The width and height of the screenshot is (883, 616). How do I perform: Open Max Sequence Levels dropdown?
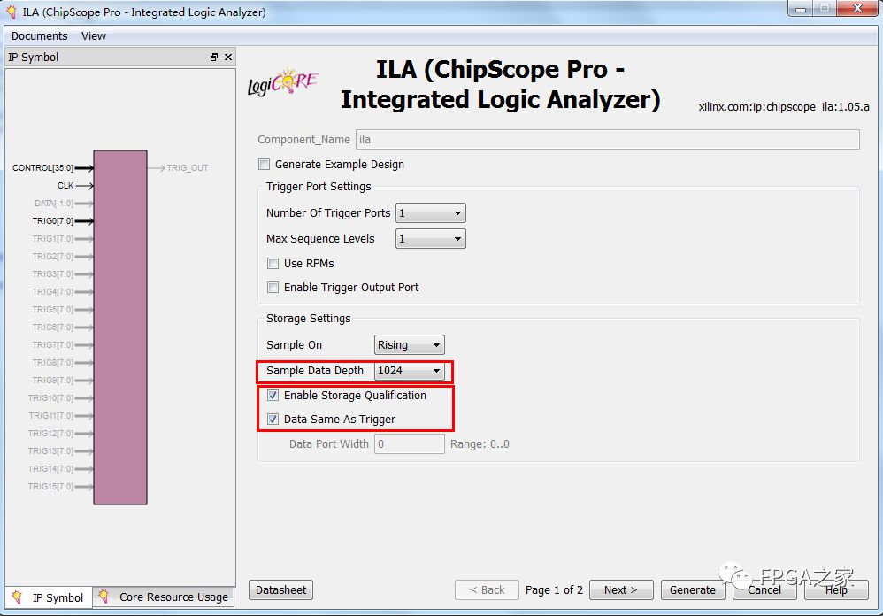tap(431, 239)
